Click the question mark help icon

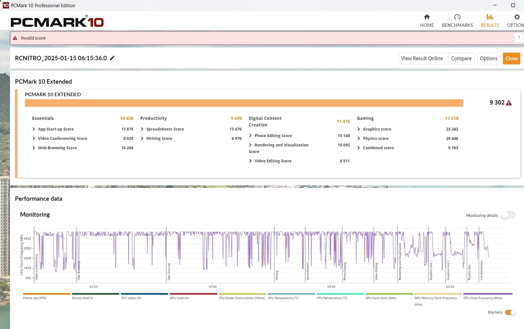coord(519,38)
